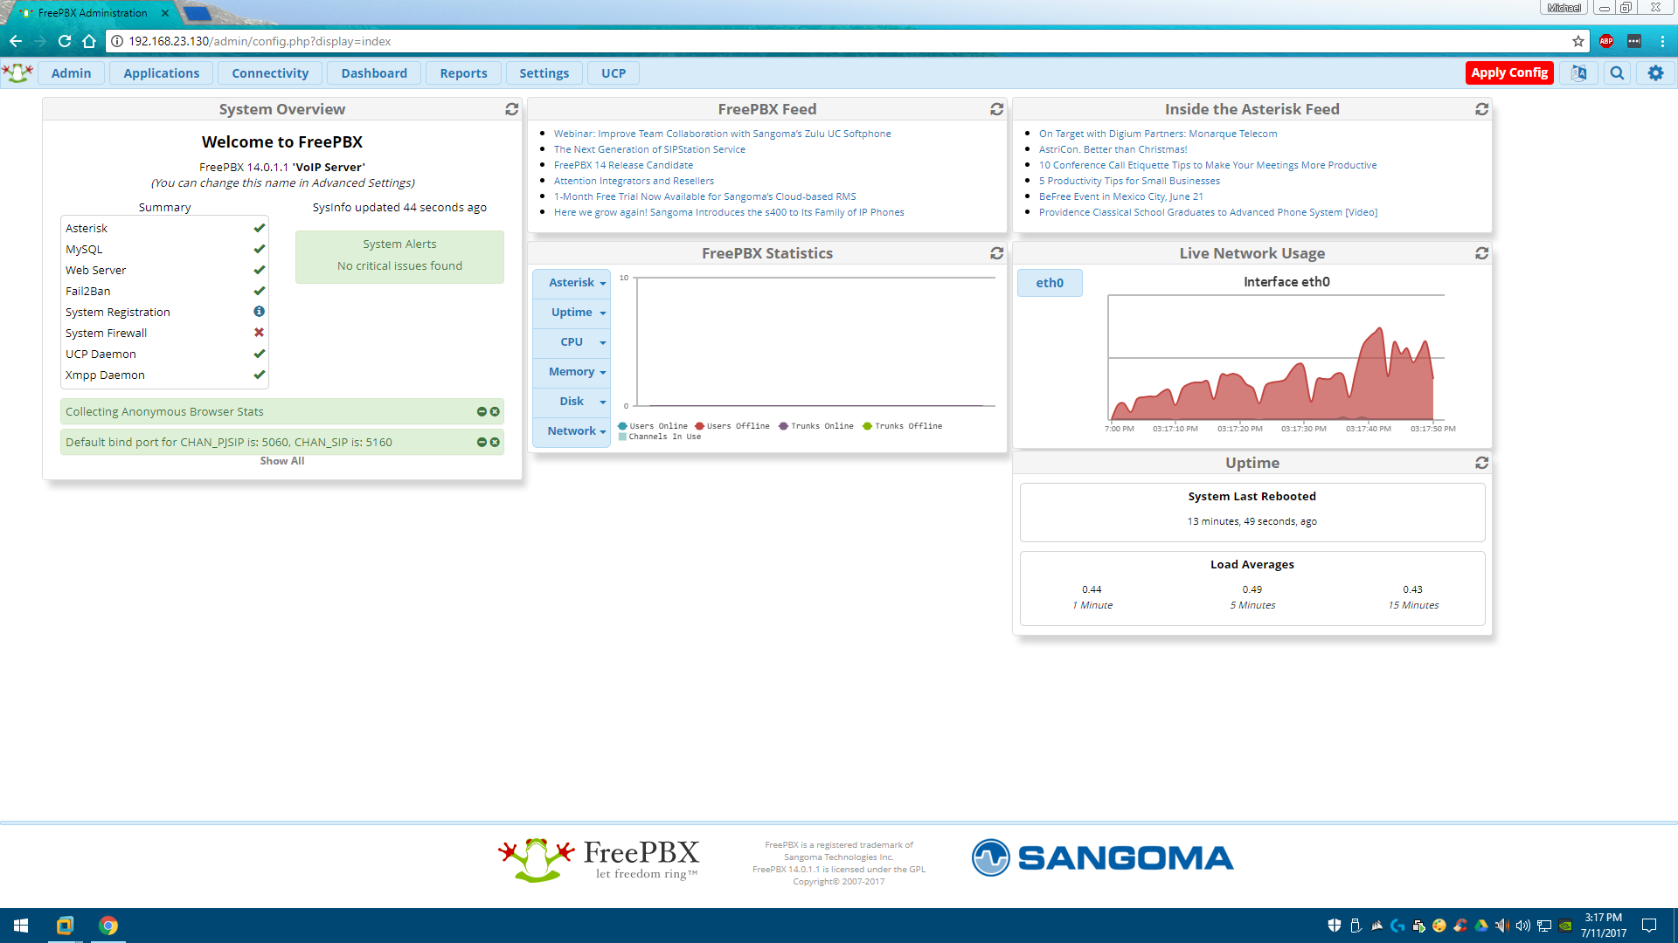Open the Admin menu
Image resolution: width=1678 pixels, height=943 pixels.
(x=71, y=73)
